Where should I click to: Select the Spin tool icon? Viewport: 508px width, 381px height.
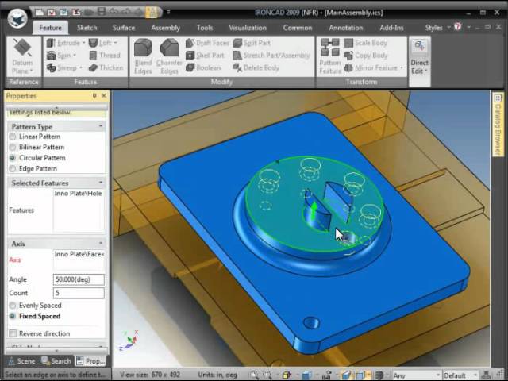pyautogui.click(x=51, y=55)
